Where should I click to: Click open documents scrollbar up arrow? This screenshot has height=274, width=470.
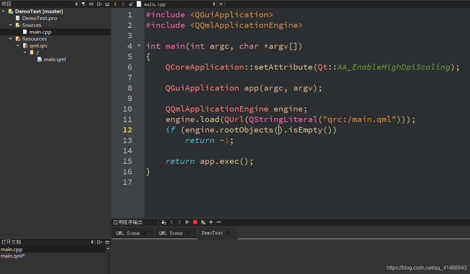[108, 248]
